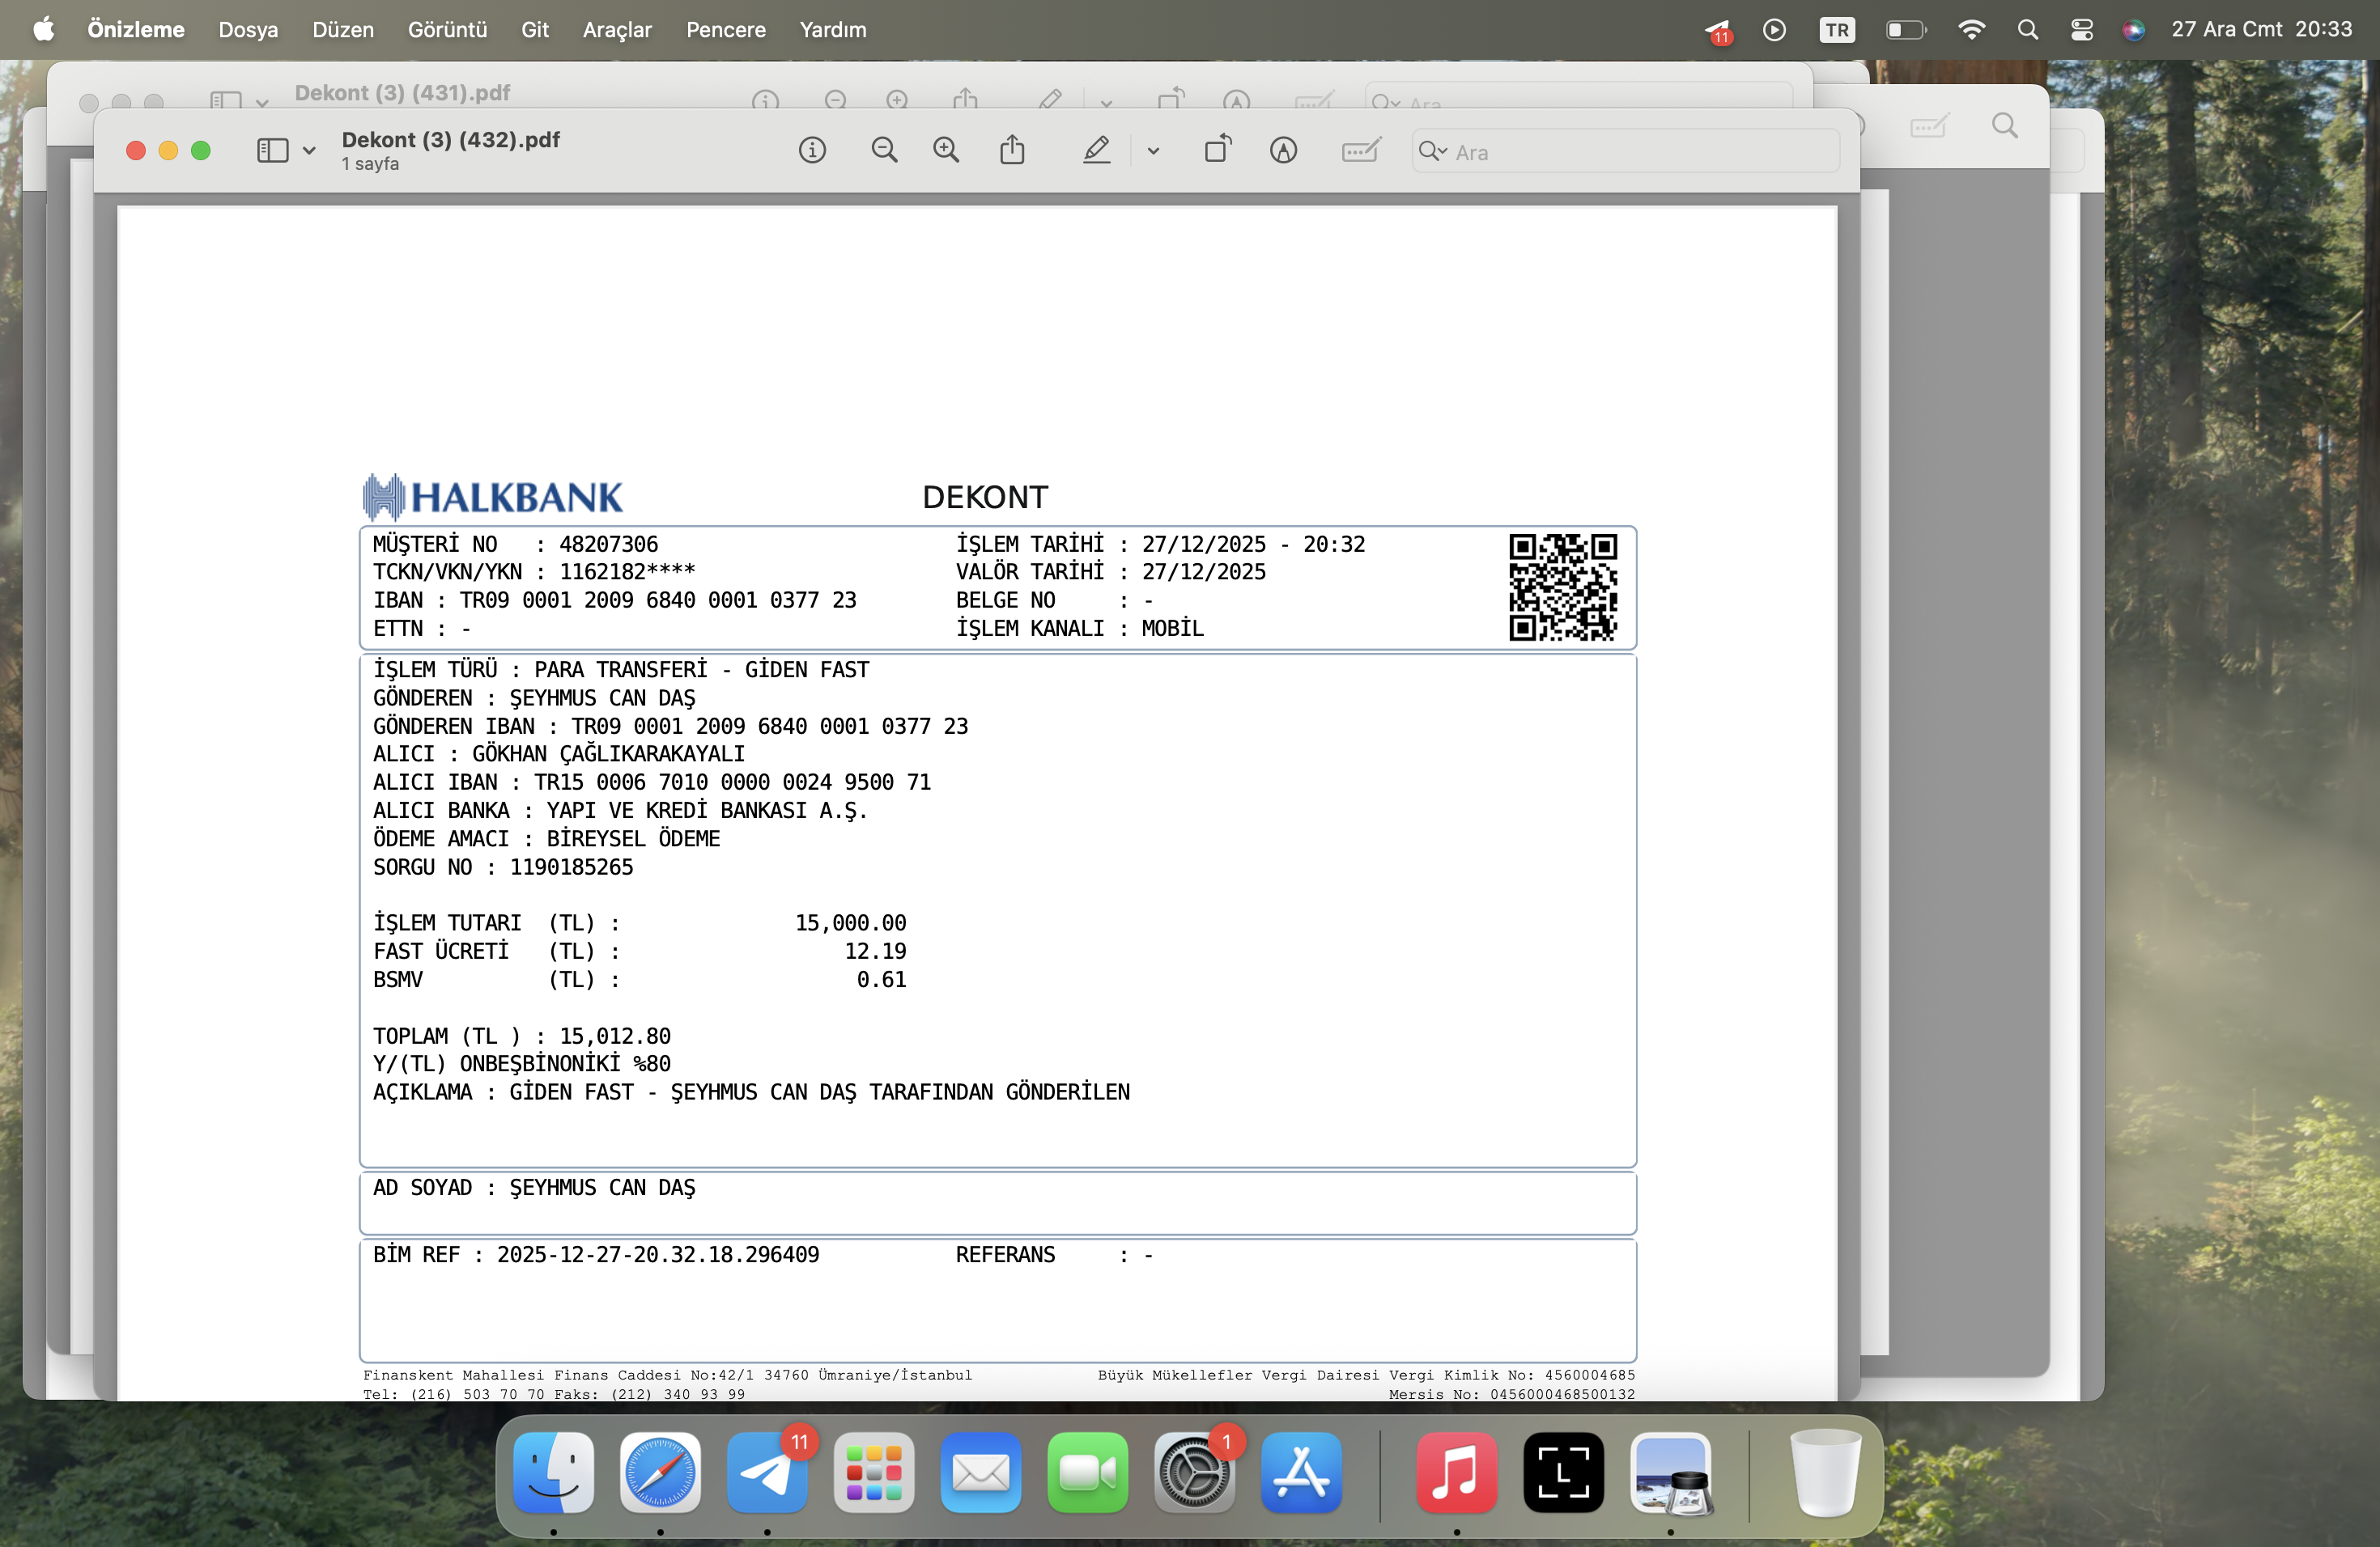Image resolution: width=2380 pixels, height=1547 pixels.
Task: Click the form tool icon in rear window
Action: pos(1929,126)
